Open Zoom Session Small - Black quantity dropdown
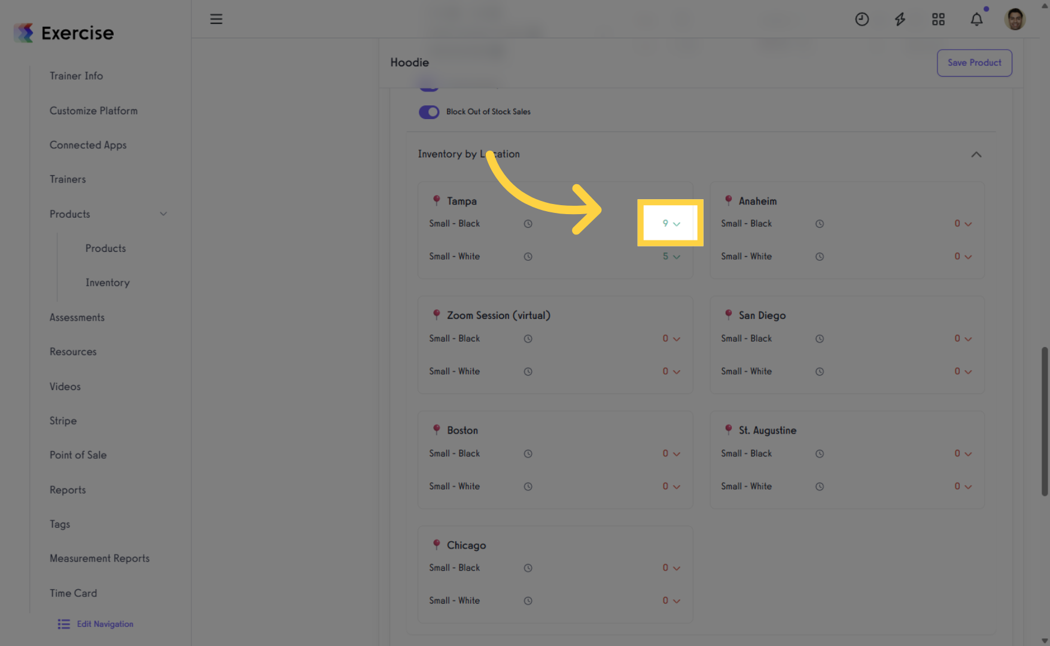1050x646 pixels. [671, 338]
